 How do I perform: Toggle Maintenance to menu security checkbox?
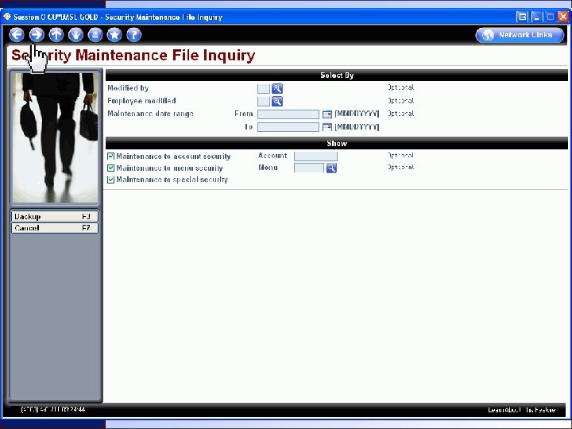click(111, 168)
